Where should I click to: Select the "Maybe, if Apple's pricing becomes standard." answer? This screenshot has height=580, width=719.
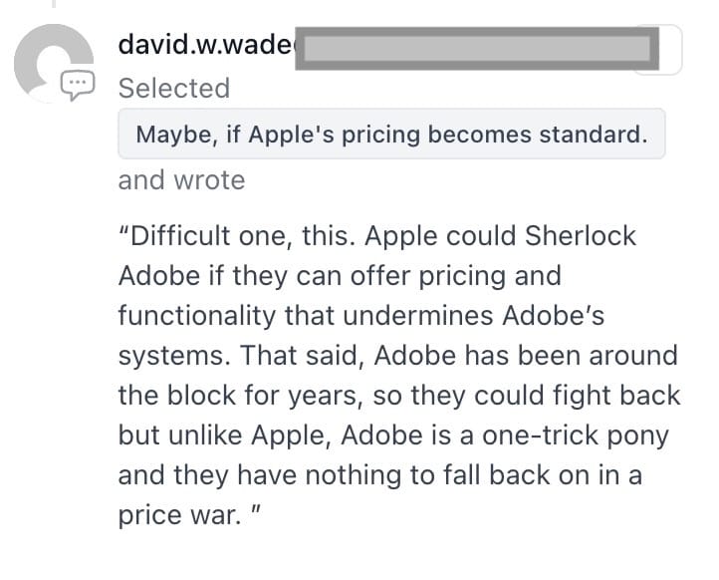[391, 135]
